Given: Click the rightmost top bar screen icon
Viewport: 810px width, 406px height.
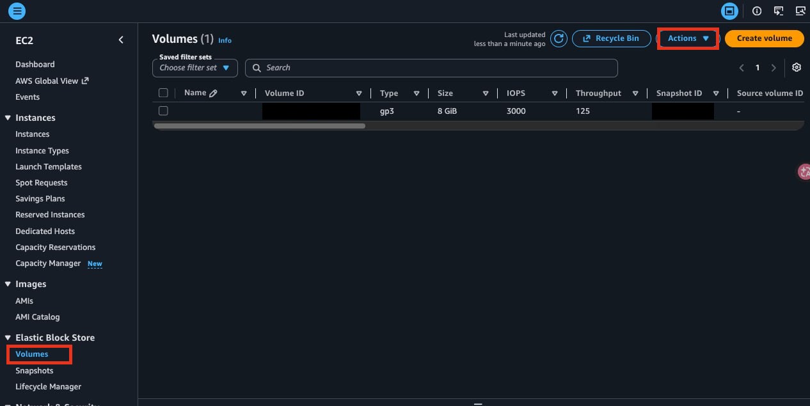Looking at the screenshot, I should [x=800, y=11].
